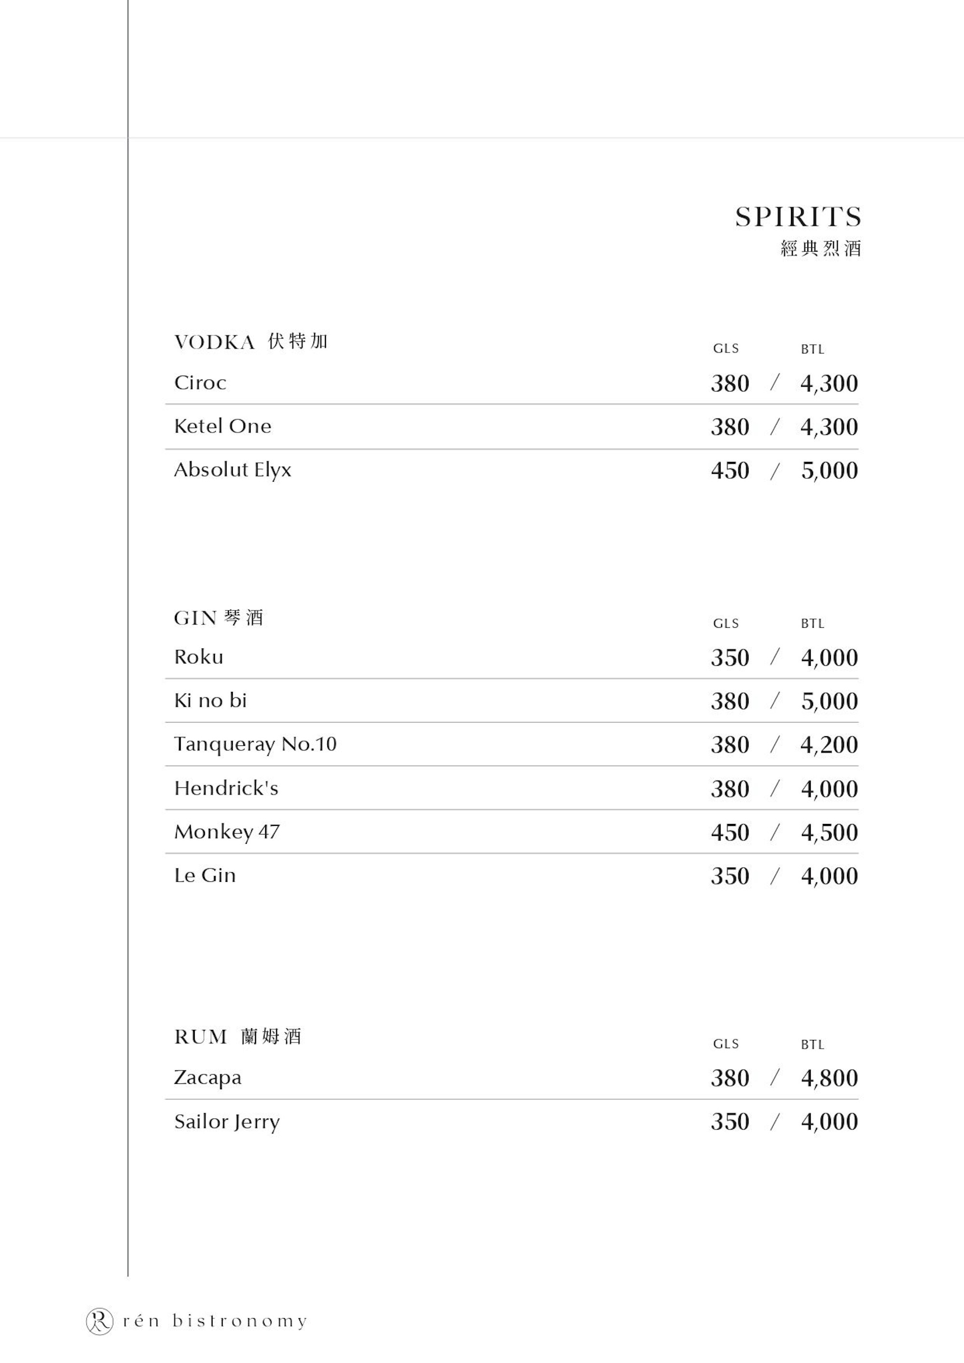Click the rén bistronomy brand text
Image resolution: width=964 pixels, height=1363 pixels.
click(215, 1322)
